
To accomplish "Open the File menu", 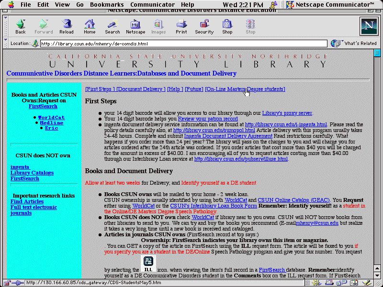I will (x=26, y=5).
